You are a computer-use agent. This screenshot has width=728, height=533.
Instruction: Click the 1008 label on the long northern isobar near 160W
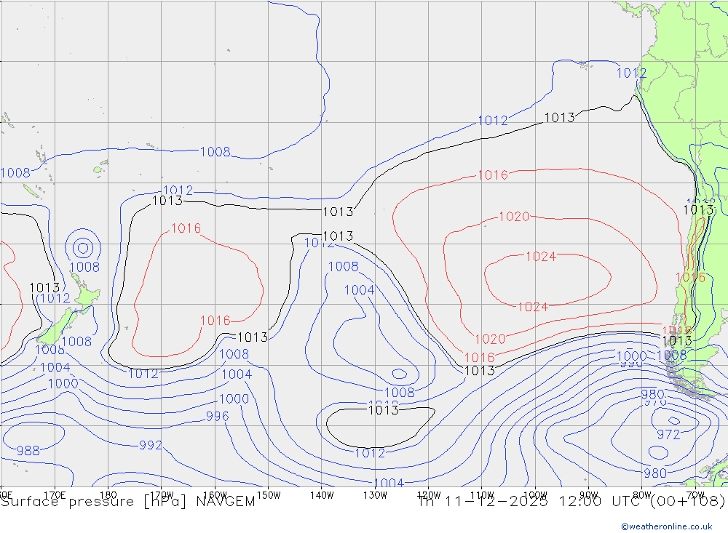pyautogui.click(x=215, y=152)
